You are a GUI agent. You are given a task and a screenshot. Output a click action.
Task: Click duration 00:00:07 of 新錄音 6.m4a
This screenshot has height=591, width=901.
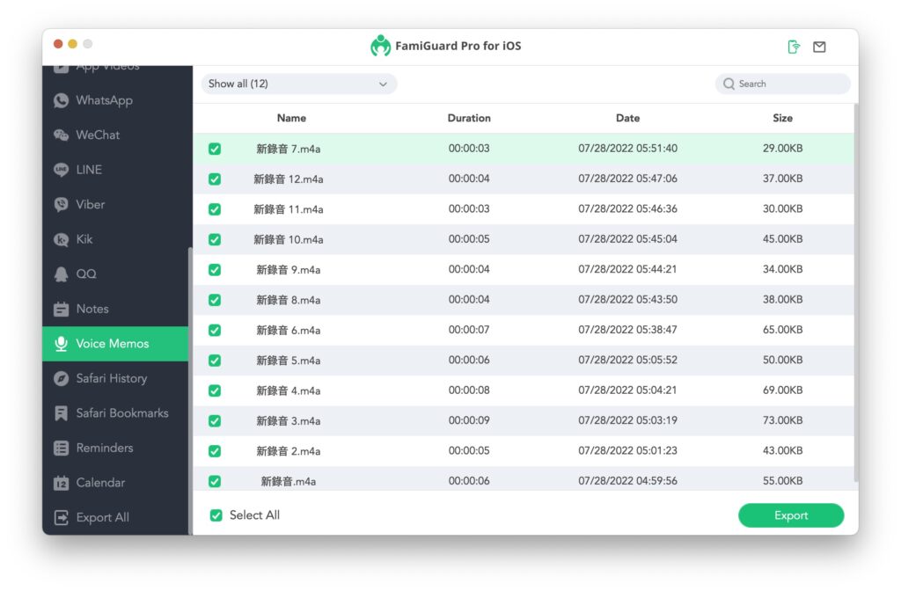click(469, 331)
